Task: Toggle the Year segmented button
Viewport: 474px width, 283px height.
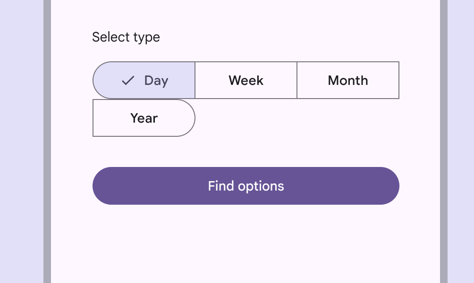Action: point(144,118)
